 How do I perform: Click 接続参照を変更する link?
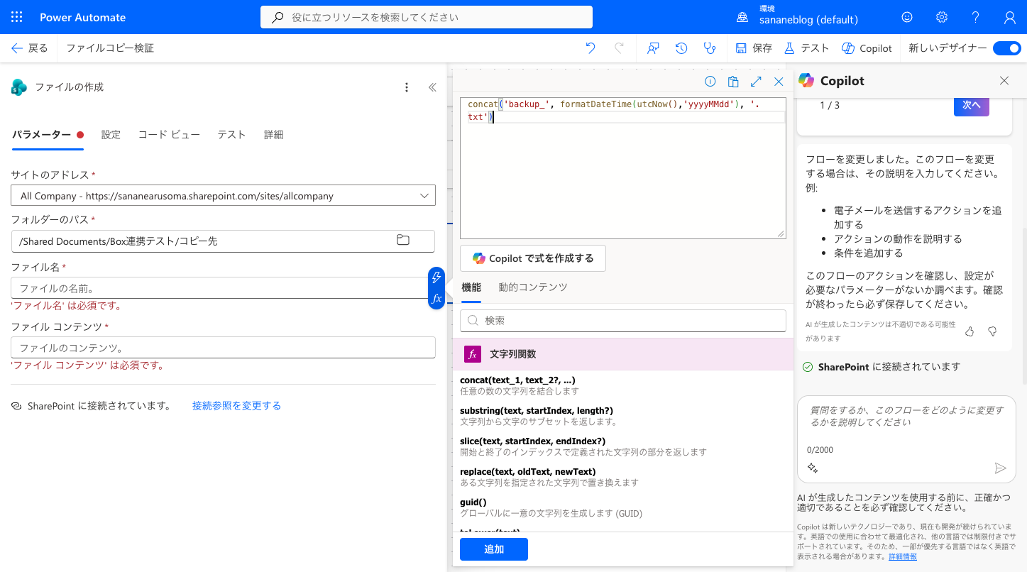coord(236,406)
